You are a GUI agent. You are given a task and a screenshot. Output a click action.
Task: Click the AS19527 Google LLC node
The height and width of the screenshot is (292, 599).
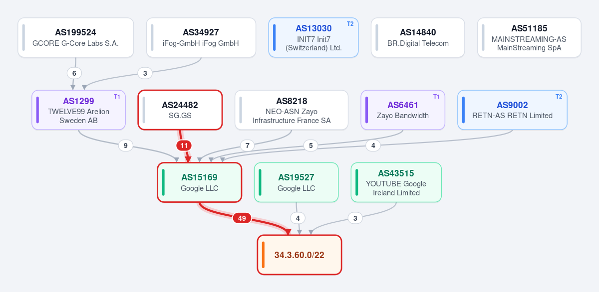297,182
